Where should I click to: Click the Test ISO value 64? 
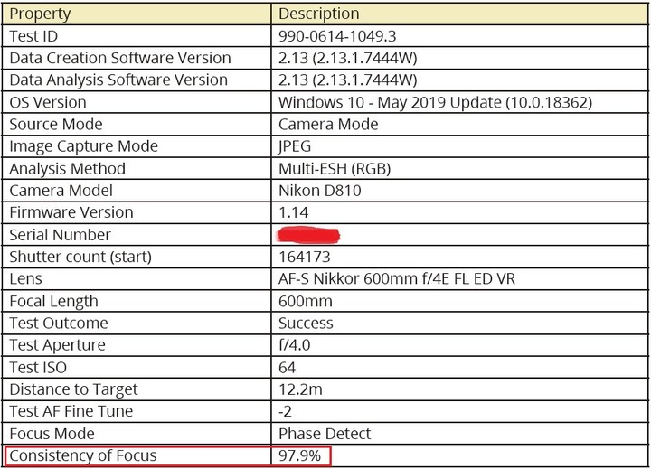click(x=287, y=367)
